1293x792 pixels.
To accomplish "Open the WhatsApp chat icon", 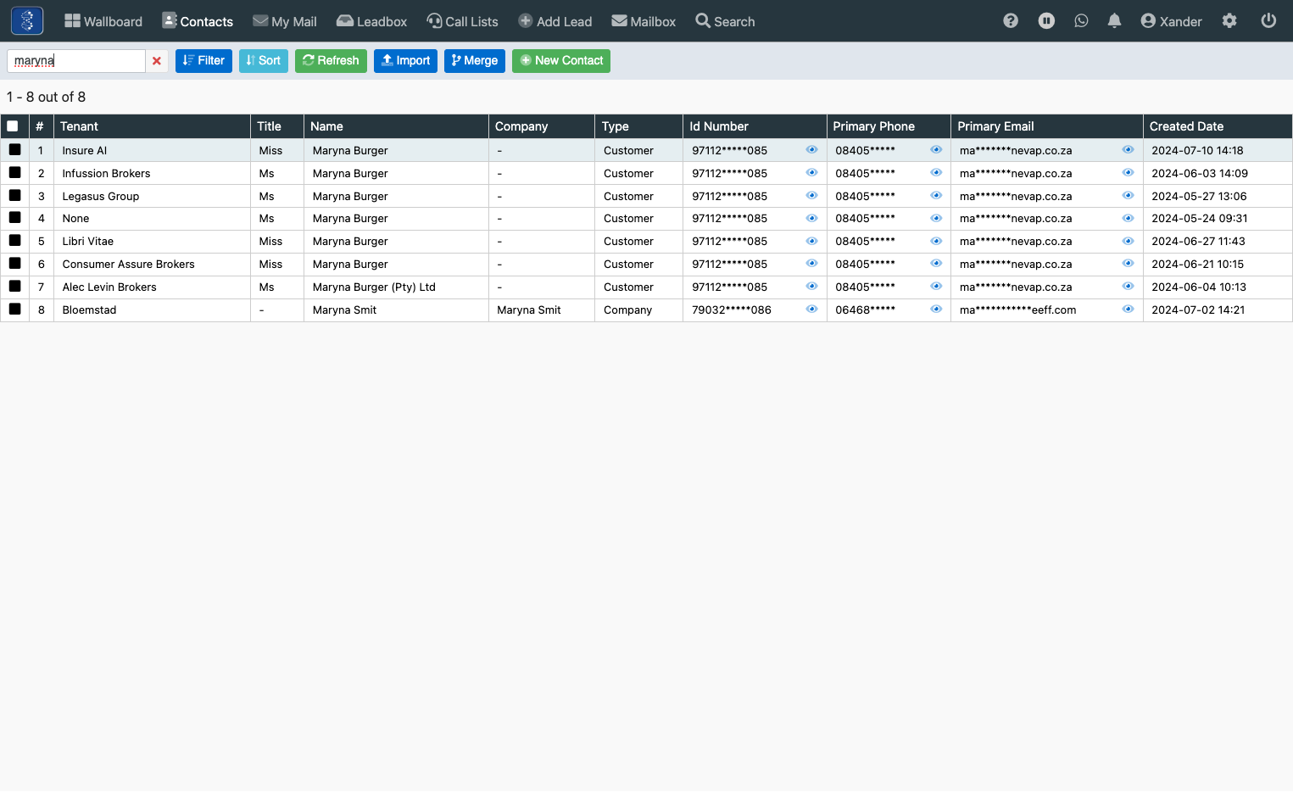I will (1081, 21).
